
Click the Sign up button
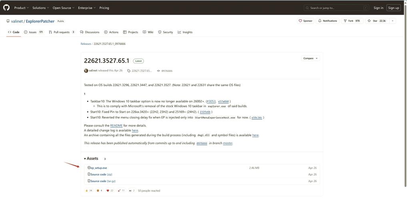393,8
